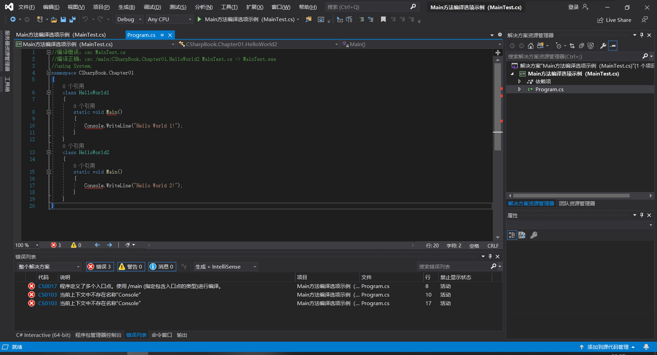
Task: Switch to the 输出 output tab
Action: coord(182,335)
